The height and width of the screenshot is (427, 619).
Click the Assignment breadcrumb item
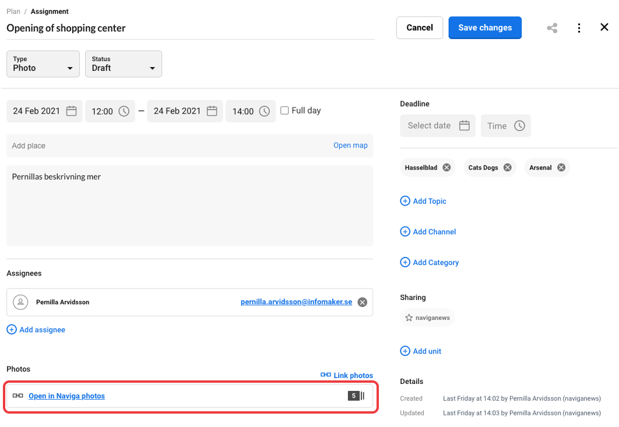click(x=50, y=12)
